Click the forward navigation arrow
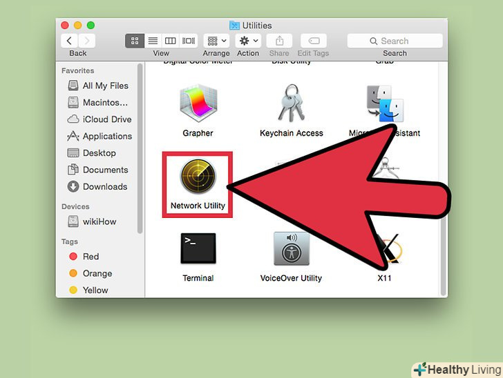503x378 pixels. tap(86, 41)
